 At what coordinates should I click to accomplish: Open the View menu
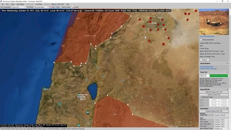(7, 4)
